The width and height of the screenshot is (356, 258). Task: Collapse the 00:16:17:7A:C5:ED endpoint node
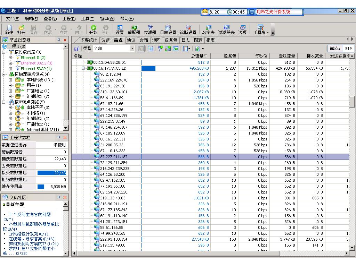83,68
